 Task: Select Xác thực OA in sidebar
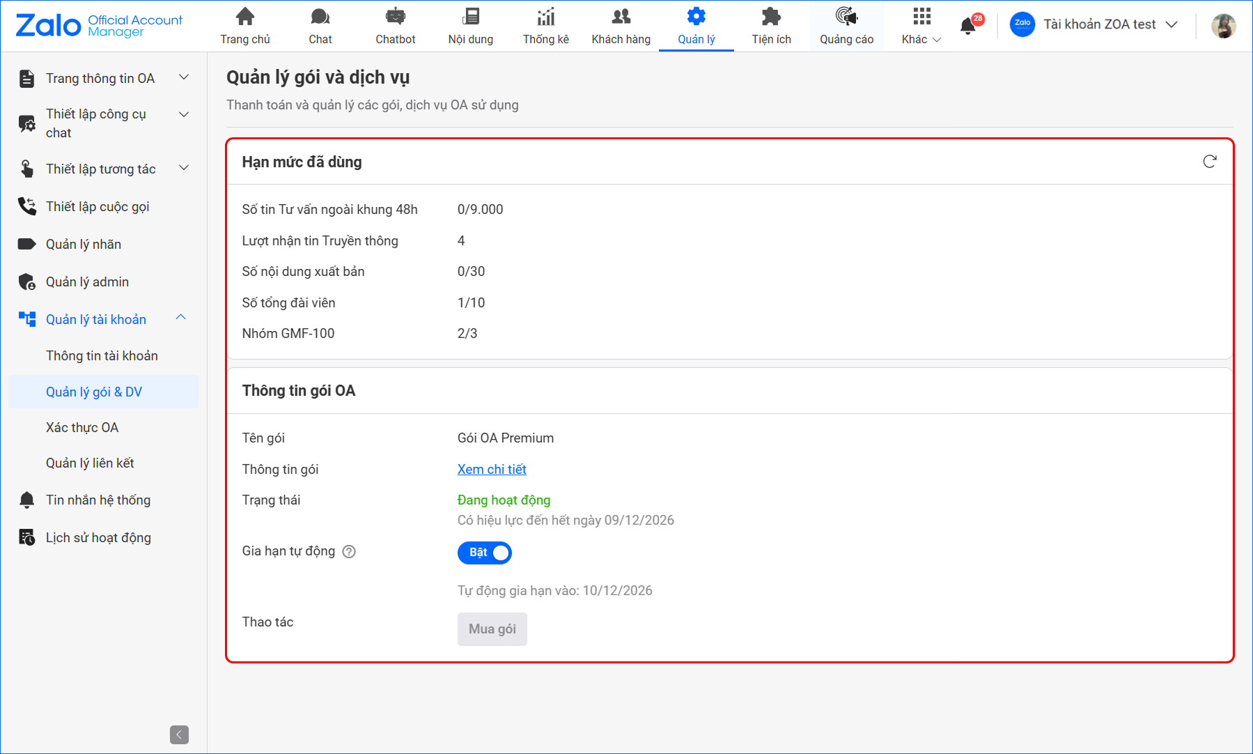82,427
